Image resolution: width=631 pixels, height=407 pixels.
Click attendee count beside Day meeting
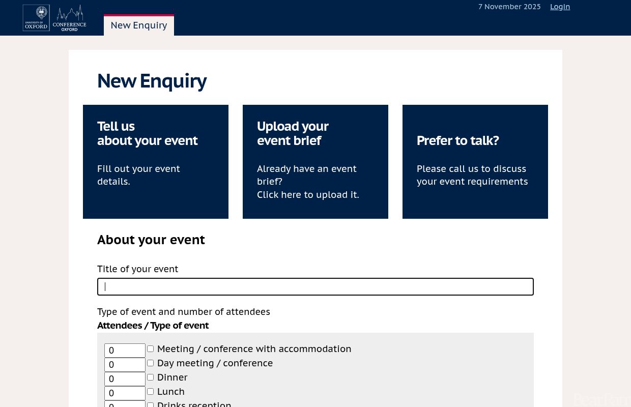tap(125, 365)
